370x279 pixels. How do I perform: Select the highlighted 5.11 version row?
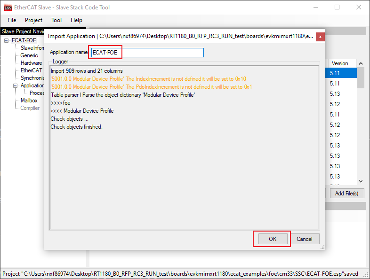coord(340,73)
